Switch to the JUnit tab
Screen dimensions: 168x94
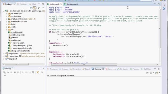33,4
